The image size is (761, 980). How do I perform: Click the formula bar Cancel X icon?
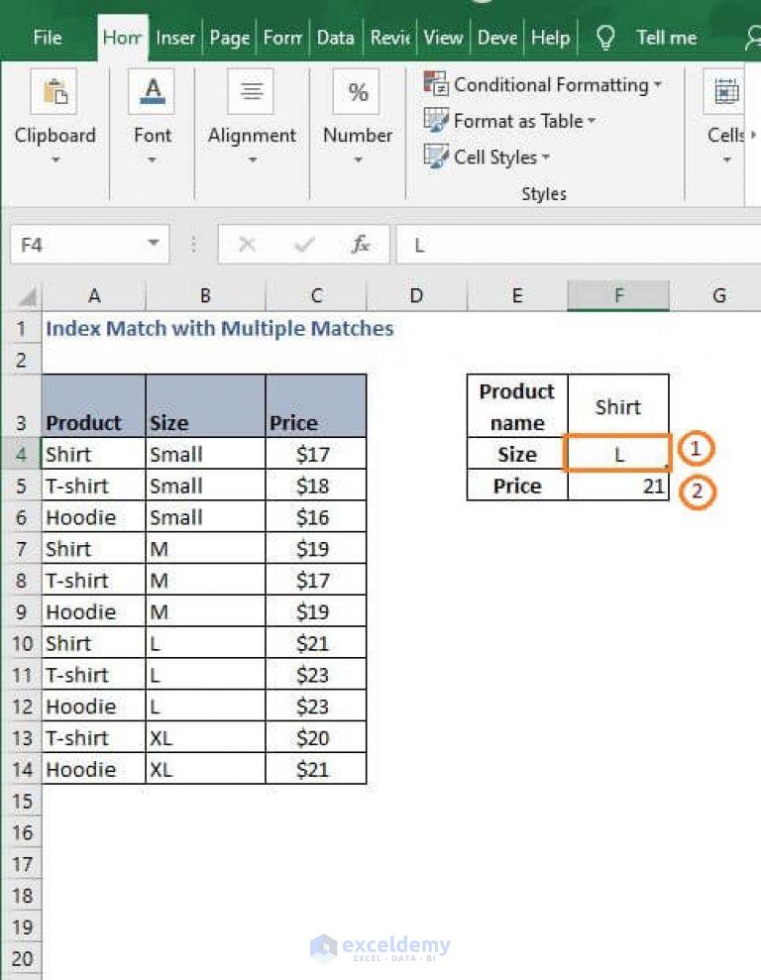coord(247,245)
